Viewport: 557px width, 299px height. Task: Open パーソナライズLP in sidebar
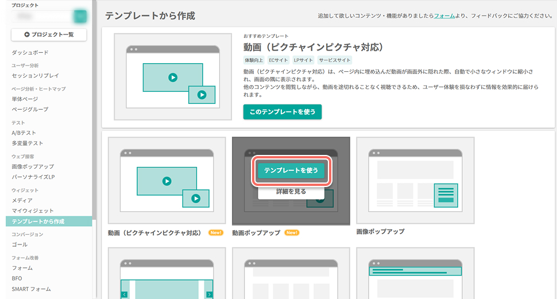(x=33, y=177)
